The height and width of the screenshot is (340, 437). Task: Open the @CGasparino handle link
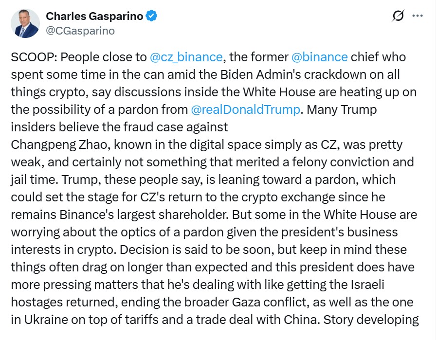coord(80,31)
